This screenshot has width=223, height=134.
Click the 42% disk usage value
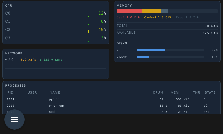215,50
